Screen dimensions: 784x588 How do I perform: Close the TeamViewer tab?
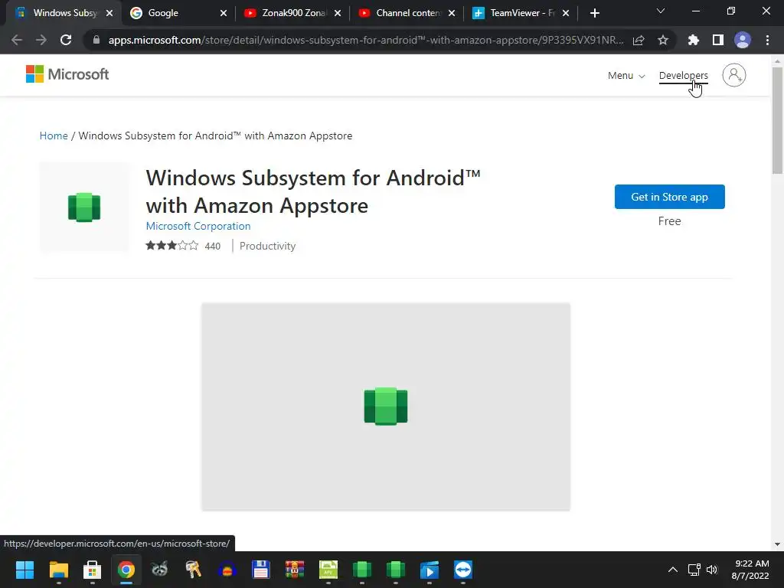point(566,13)
